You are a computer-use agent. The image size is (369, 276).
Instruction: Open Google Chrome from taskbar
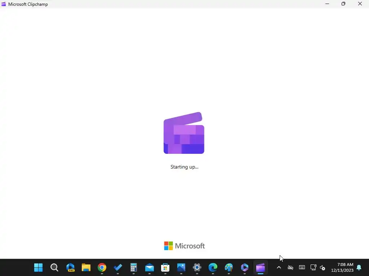(102, 267)
